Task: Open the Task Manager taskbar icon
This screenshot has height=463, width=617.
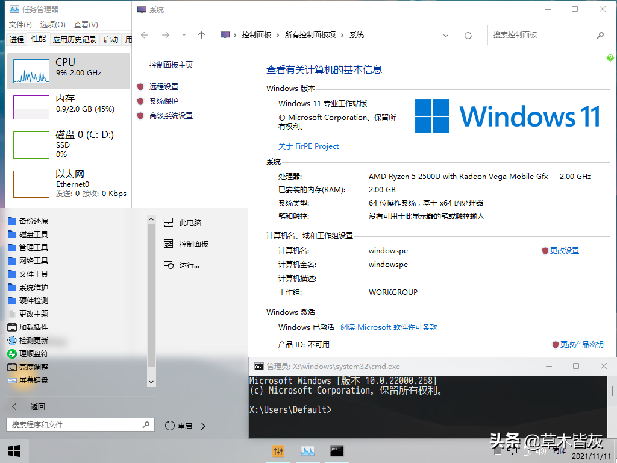Action: [x=308, y=451]
